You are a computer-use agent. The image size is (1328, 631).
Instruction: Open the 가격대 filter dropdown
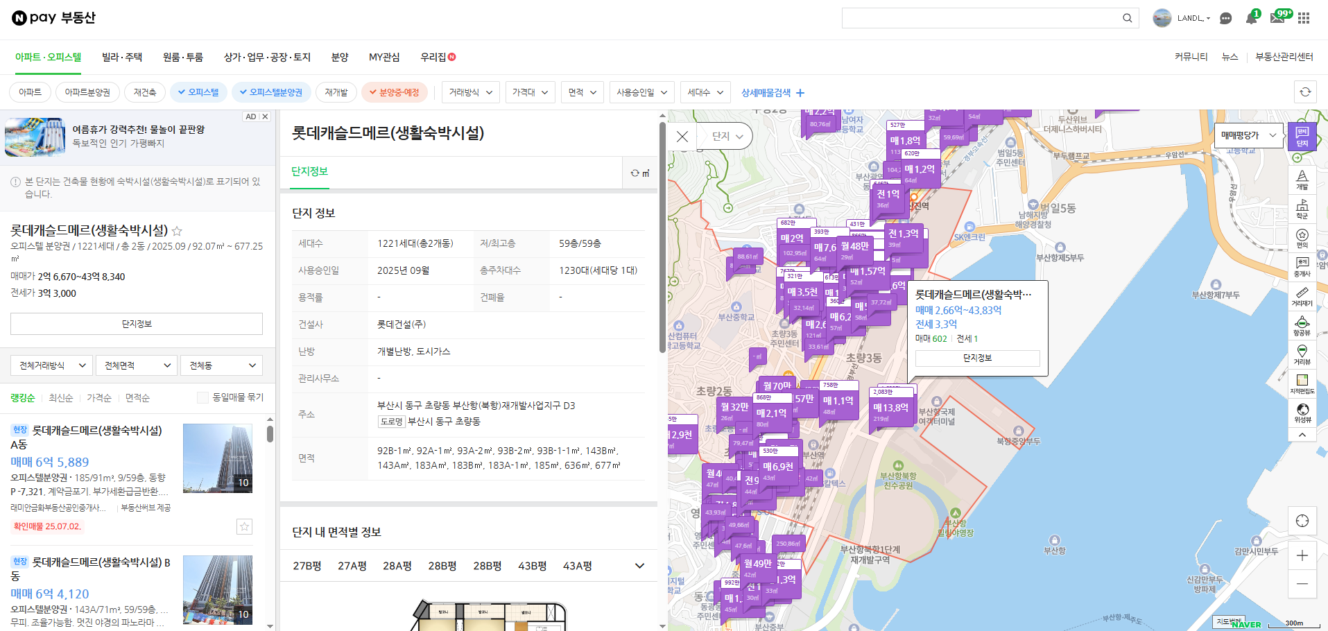pyautogui.click(x=530, y=92)
